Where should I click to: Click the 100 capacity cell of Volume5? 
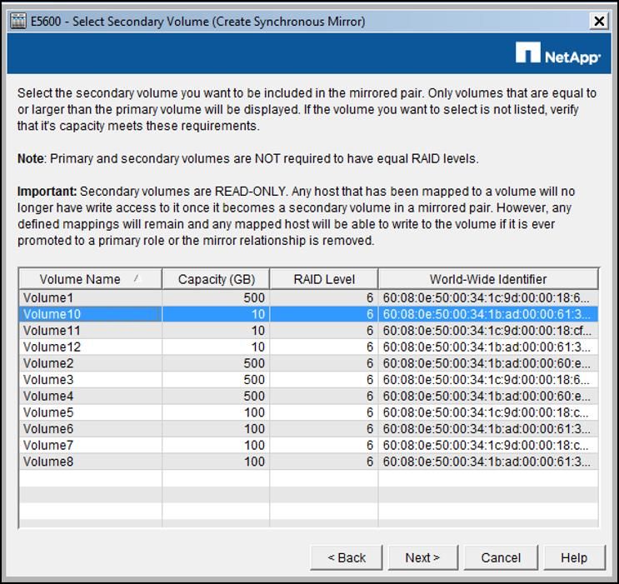click(x=216, y=412)
